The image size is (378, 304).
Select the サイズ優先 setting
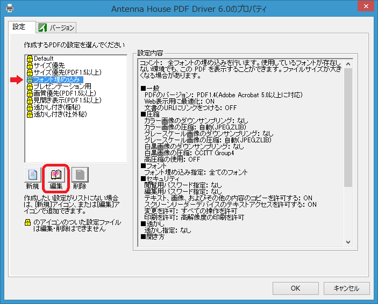49,66
